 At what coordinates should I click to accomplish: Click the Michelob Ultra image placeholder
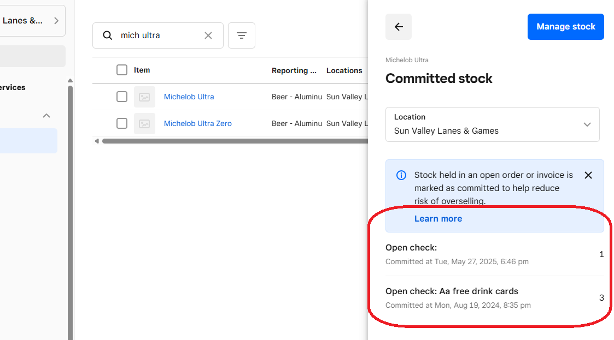click(x=144, y=97)
